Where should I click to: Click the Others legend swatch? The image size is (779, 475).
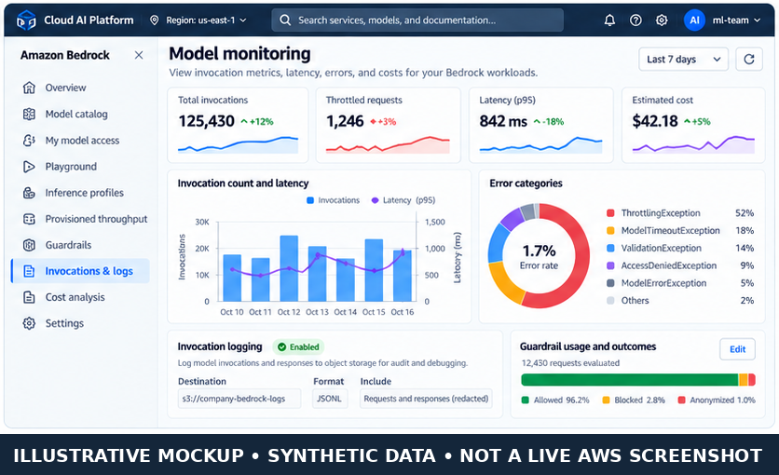pyautogui.click(x=610, y=300)
